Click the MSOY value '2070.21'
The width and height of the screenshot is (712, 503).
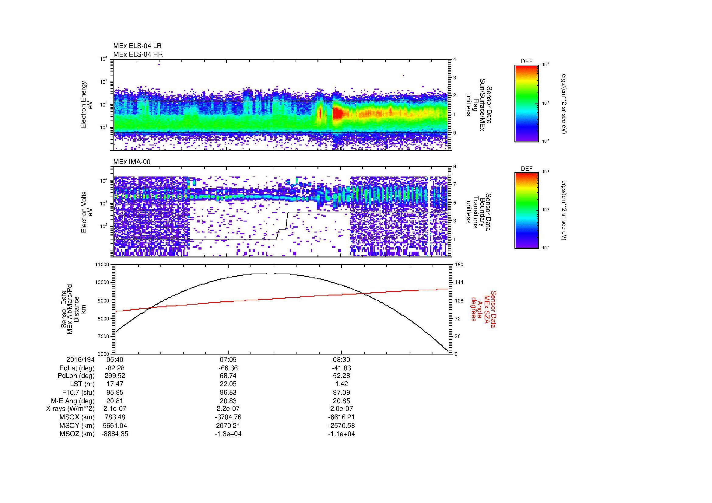tap(228, 425)
